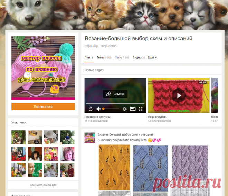Expand the Ещё dropdown menu
This screenshot has height=196, width=228.
pyautogui.click(x=152, y=58)
